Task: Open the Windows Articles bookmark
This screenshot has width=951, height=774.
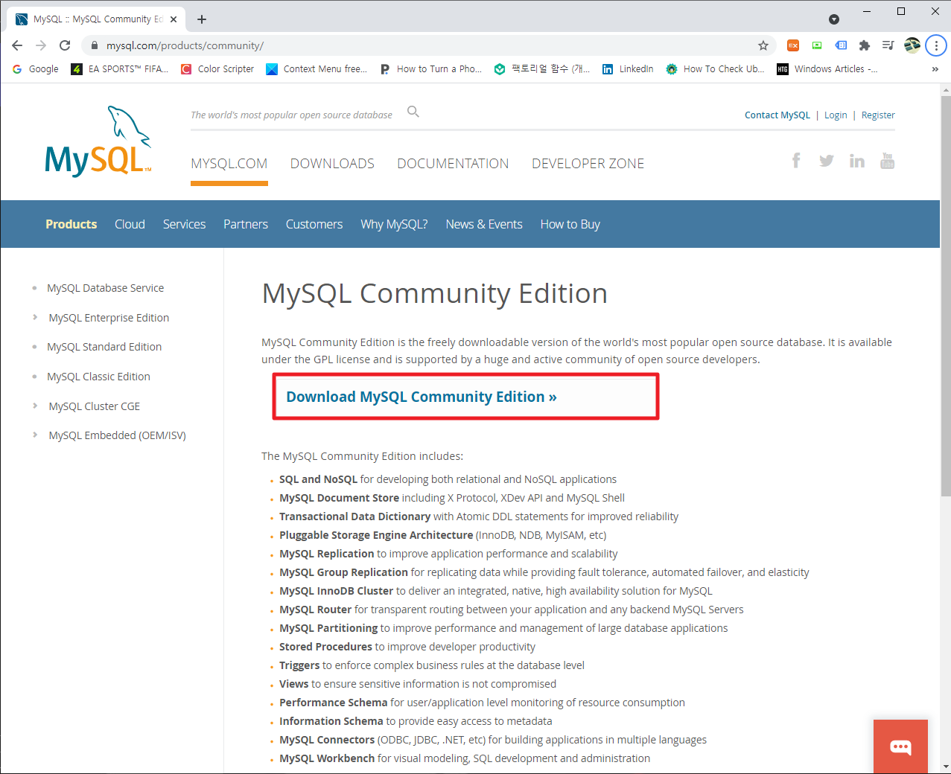Action: (x=827, y=69)
